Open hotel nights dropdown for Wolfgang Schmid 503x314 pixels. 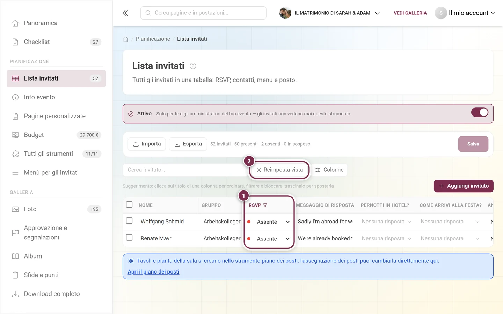pos(387,222)
